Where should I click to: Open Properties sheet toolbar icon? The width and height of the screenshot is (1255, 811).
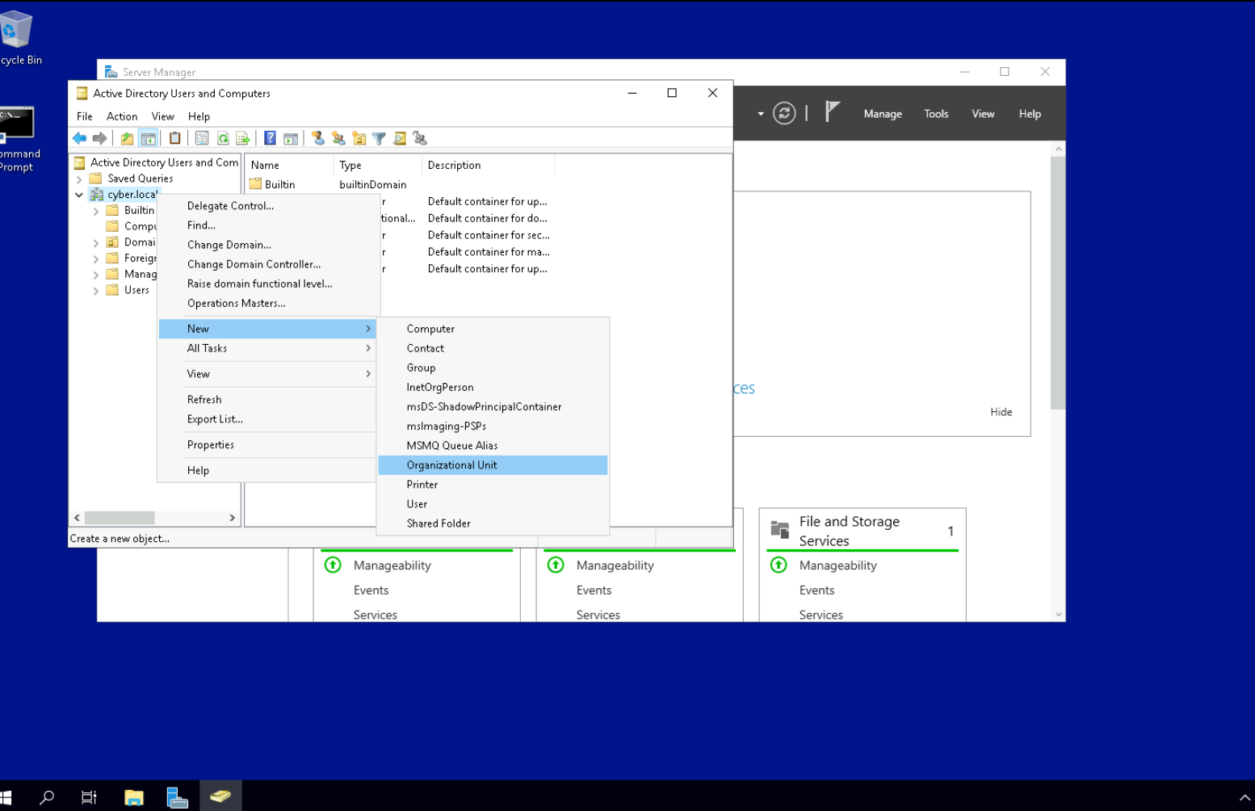tap(202, 138)
